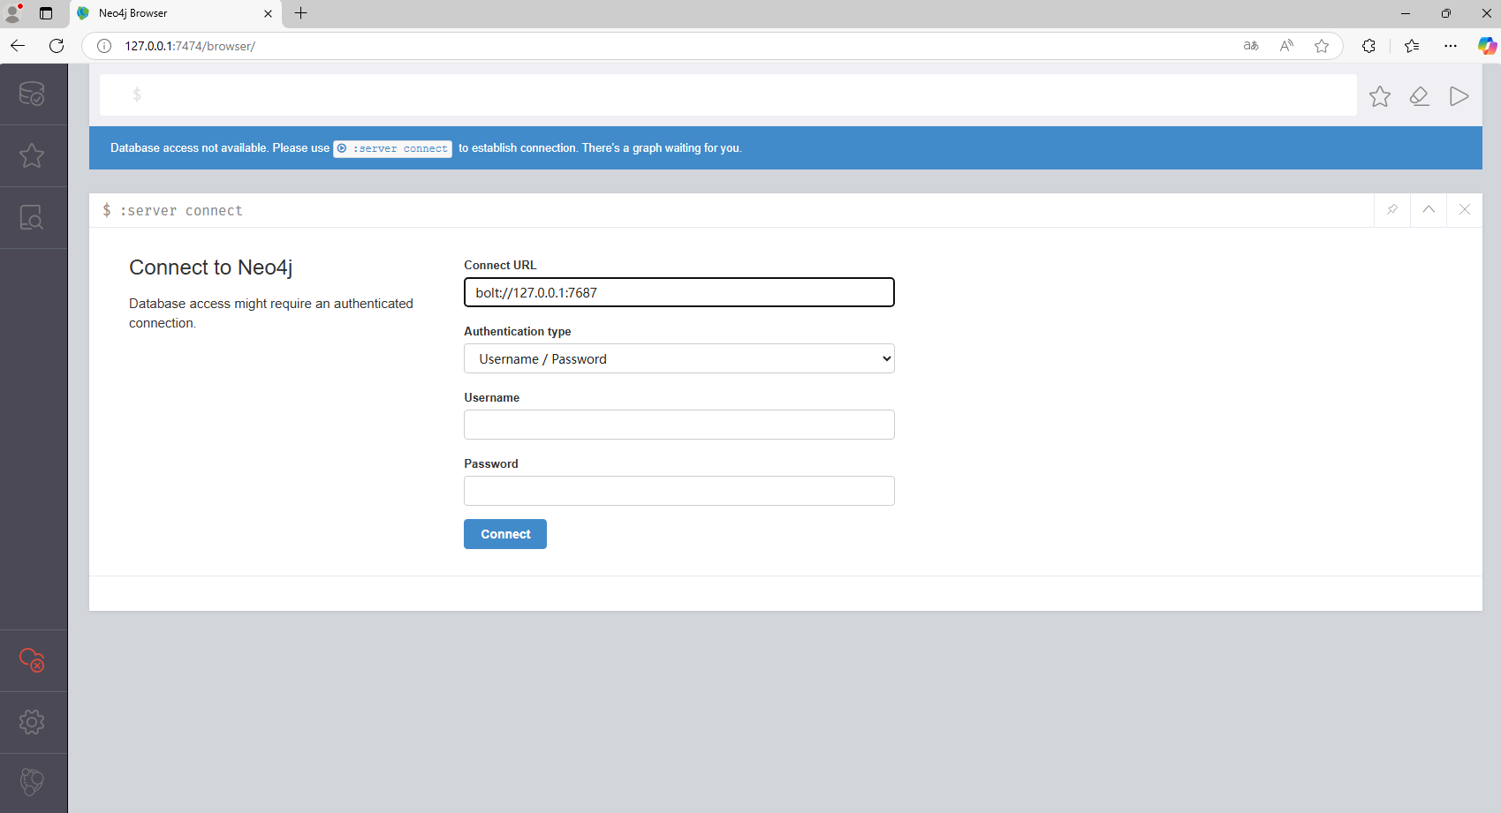The image size is (1501, 813).
Task: Click the Connect to Neo4j heading
Action: click(x=211, y=267)
